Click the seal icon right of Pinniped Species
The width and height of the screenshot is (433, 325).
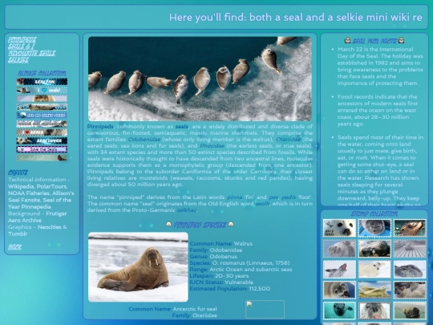coord(231,224)
